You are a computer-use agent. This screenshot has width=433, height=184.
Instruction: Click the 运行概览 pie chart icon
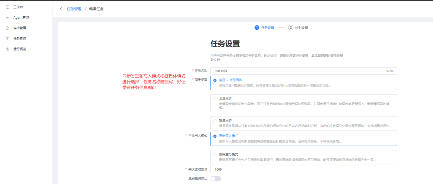7,49
